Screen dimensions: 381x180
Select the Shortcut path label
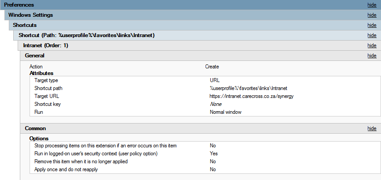(49, 88)
